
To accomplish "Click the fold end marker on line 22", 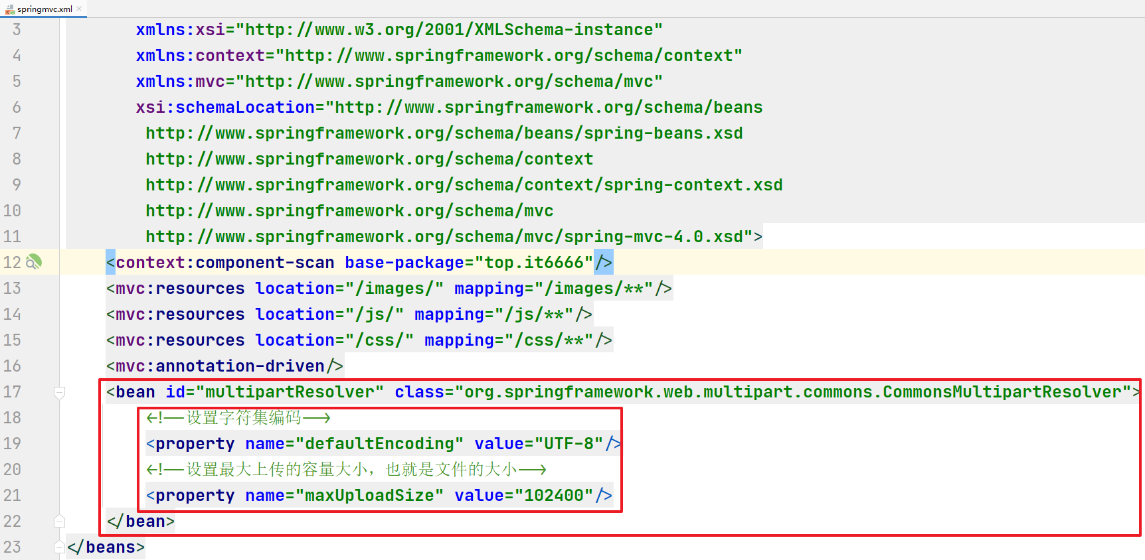I will coord(59,522).
